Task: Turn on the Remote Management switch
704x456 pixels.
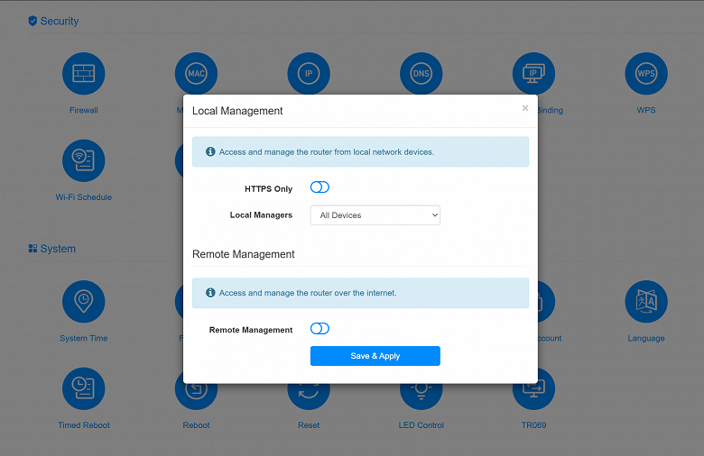Action: click(320, 329)
